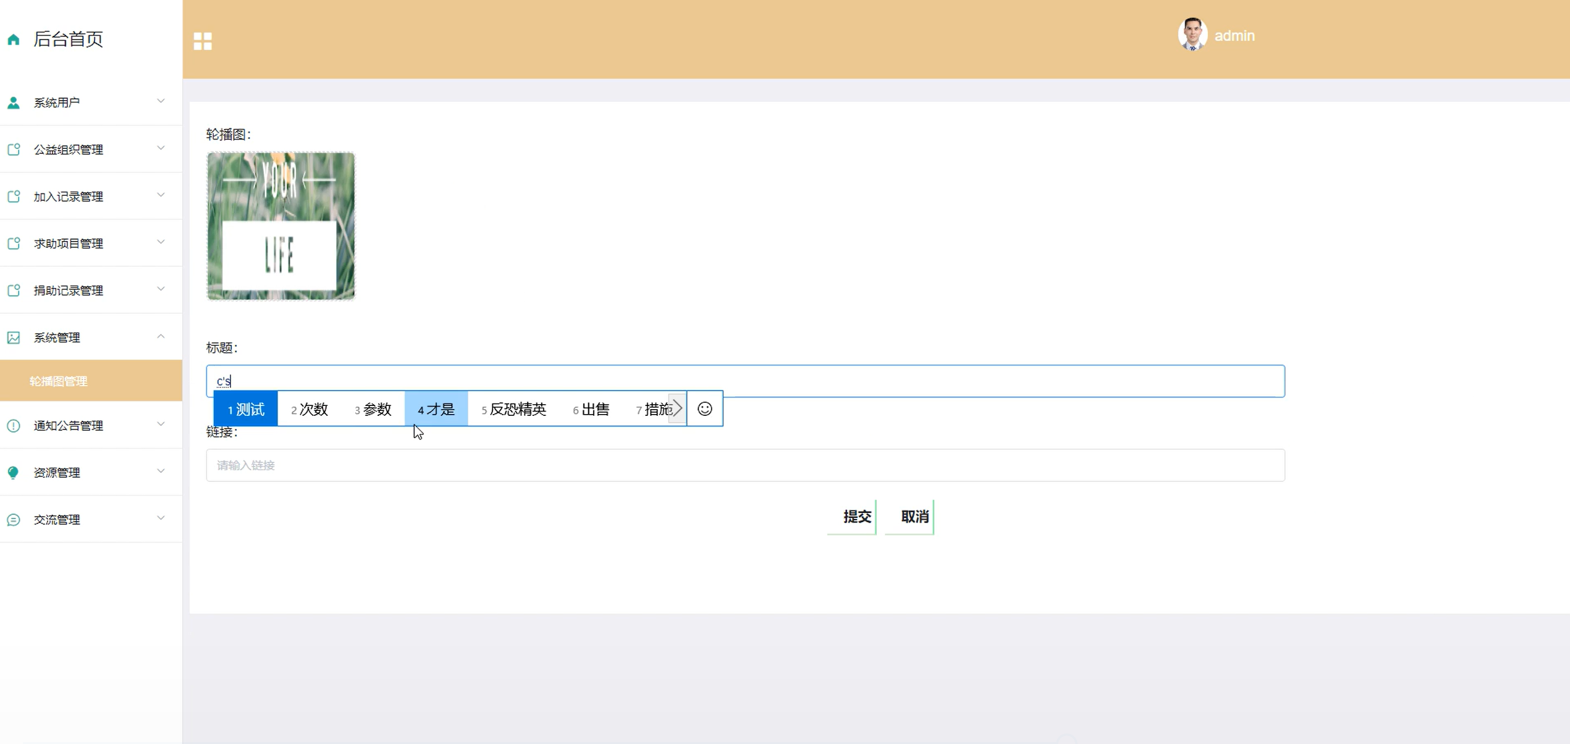Click the 资源管理 bulb icon
Screen dimensions: 1570x744
coord(14,473)
